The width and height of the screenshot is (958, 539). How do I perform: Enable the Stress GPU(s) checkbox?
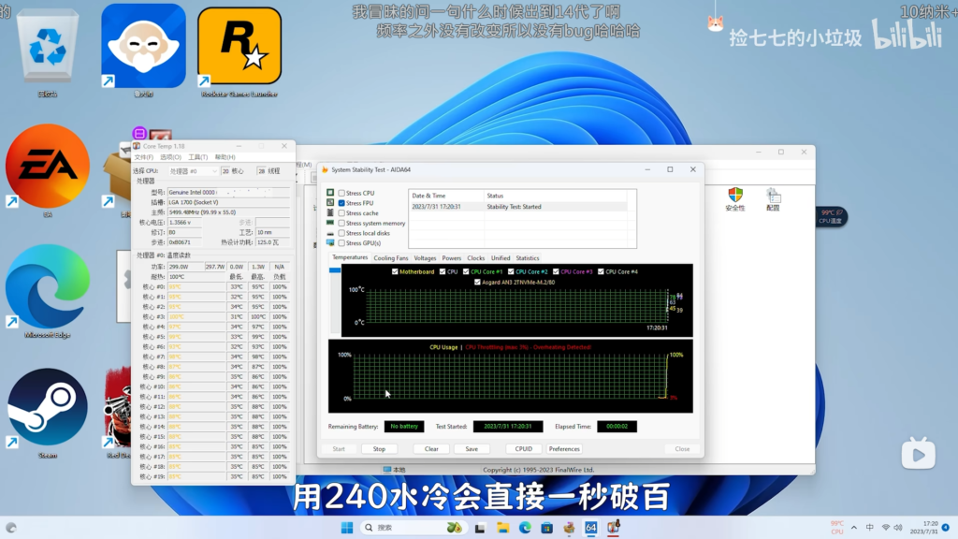(x=341, y=243)
